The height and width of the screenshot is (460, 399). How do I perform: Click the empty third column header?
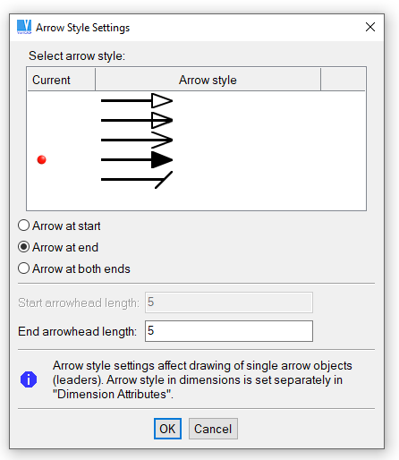click(x=343, y=80)
